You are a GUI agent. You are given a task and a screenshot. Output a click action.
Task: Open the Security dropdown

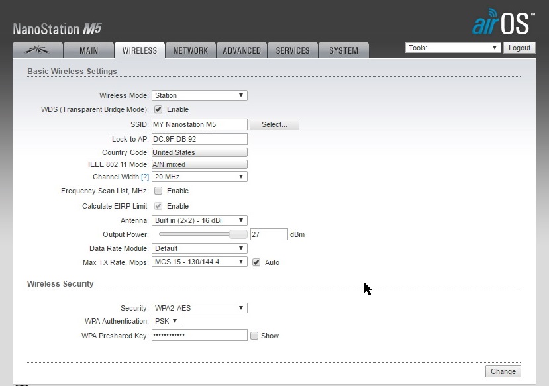tap(199, 308)
